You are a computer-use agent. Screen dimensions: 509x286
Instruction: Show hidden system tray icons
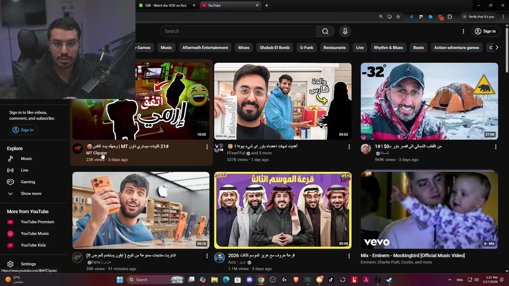tap(450, 280)
